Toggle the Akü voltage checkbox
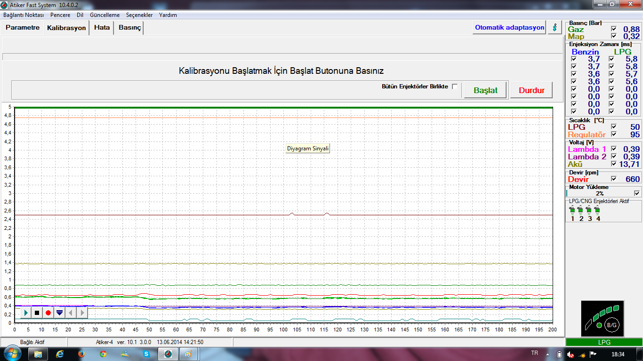This screenshot has width=643, height=361. [613, 164]
